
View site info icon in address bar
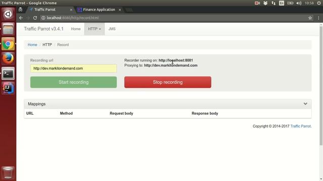[43, 18]
